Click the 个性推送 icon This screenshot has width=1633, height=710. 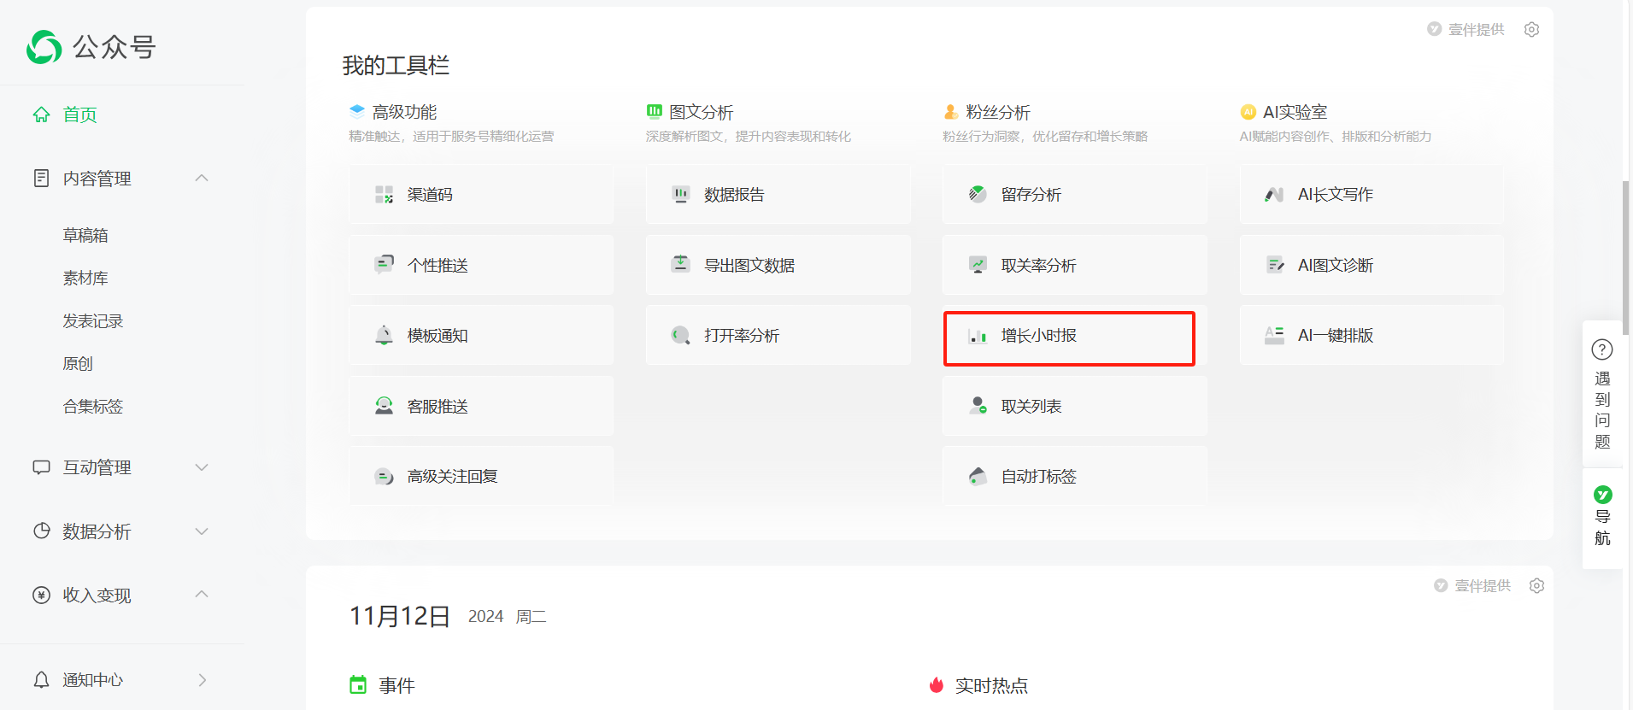pyautogui.click(x=384, y=265)
